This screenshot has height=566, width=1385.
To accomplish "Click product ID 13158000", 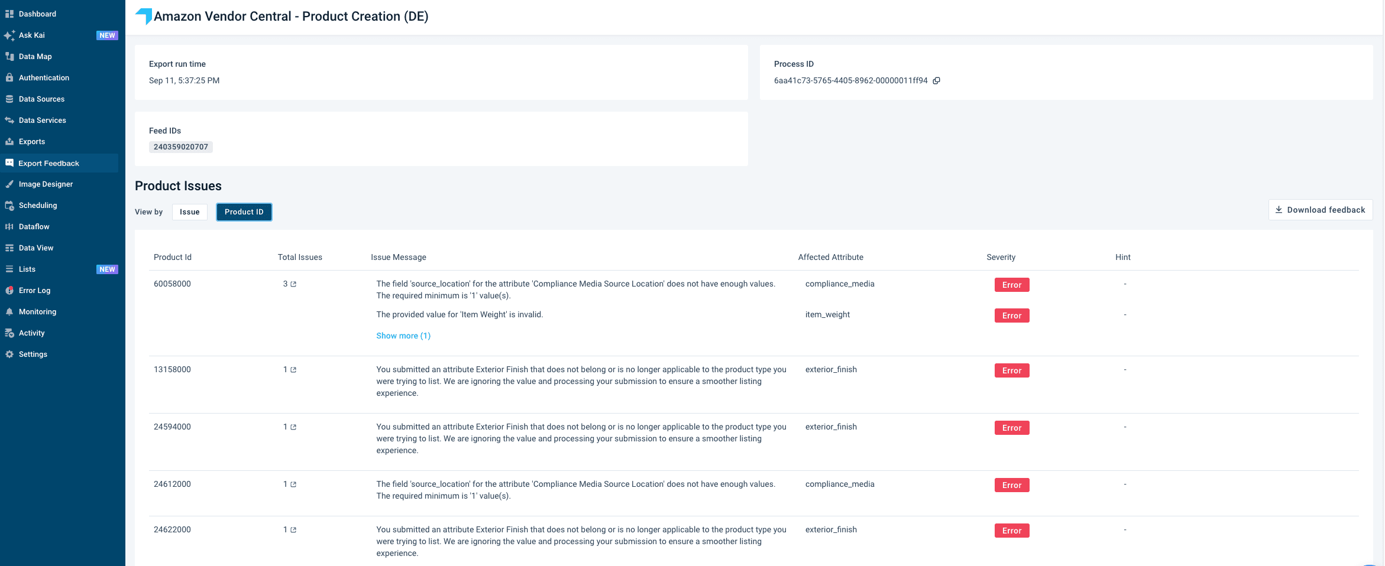I will coord(172,370).
